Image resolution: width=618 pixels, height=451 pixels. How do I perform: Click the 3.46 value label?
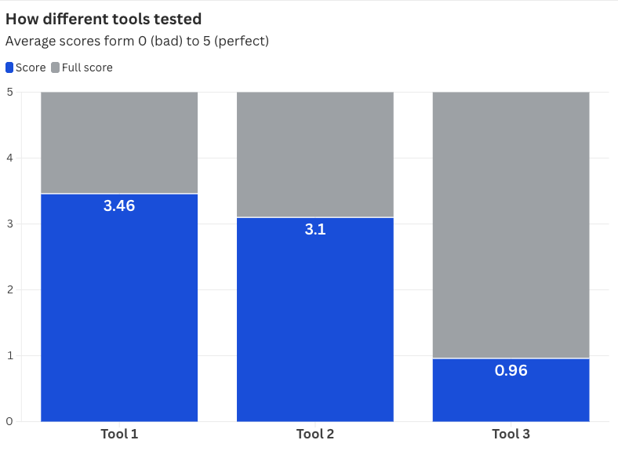(x=119, y=206)
